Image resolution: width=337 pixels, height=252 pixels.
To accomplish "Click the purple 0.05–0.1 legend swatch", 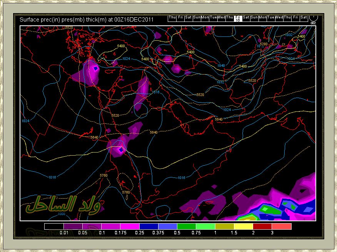I will pos(92,227).
